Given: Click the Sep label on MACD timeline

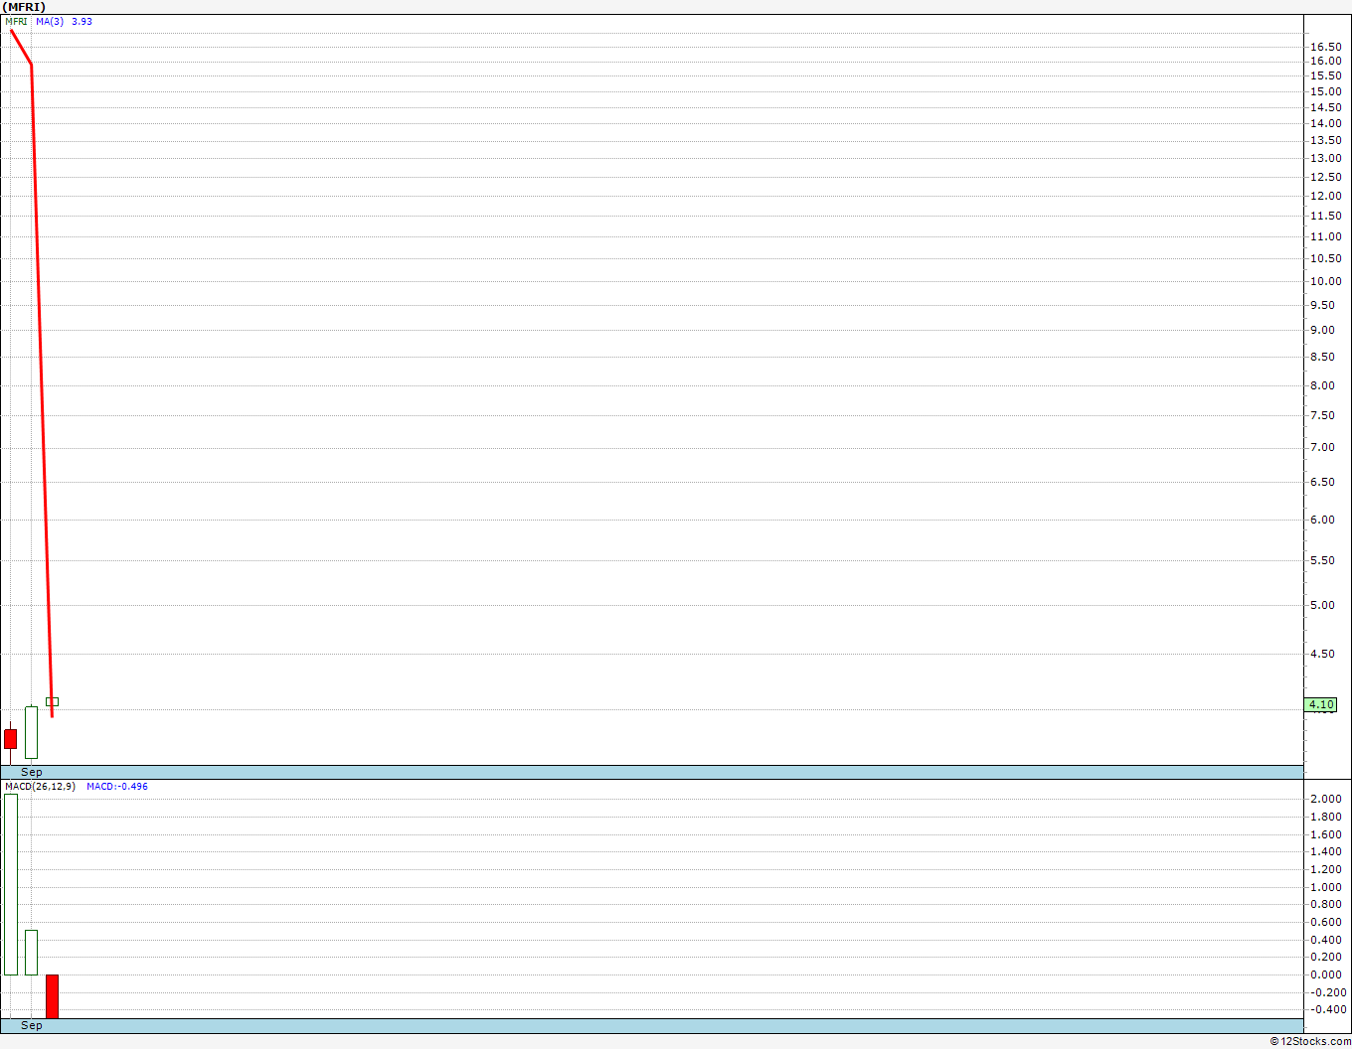Looking at the screenshot, I should pos(32,1025).
